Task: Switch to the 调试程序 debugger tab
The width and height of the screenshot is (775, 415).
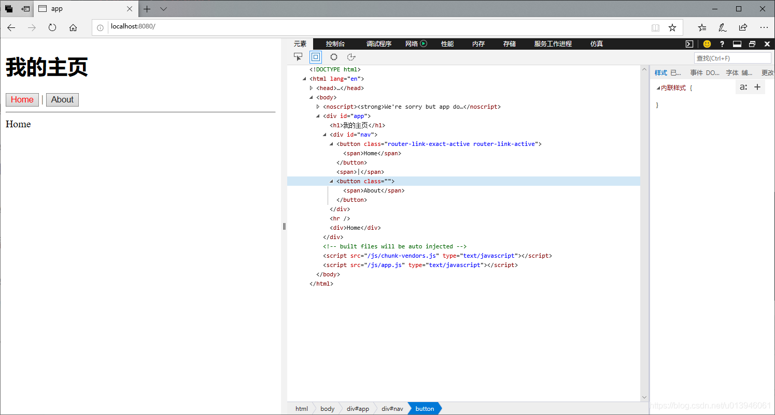Action: pos(379,44)
